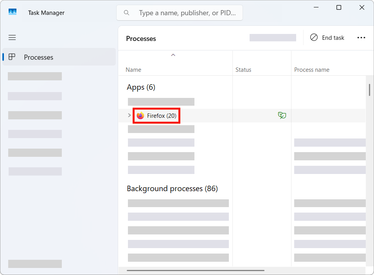This screenshot has width=374, height=275.
Task: Click the End task button
Action: 327,37
